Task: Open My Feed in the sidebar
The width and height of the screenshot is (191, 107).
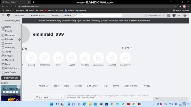Action: [x=8, y=60]
